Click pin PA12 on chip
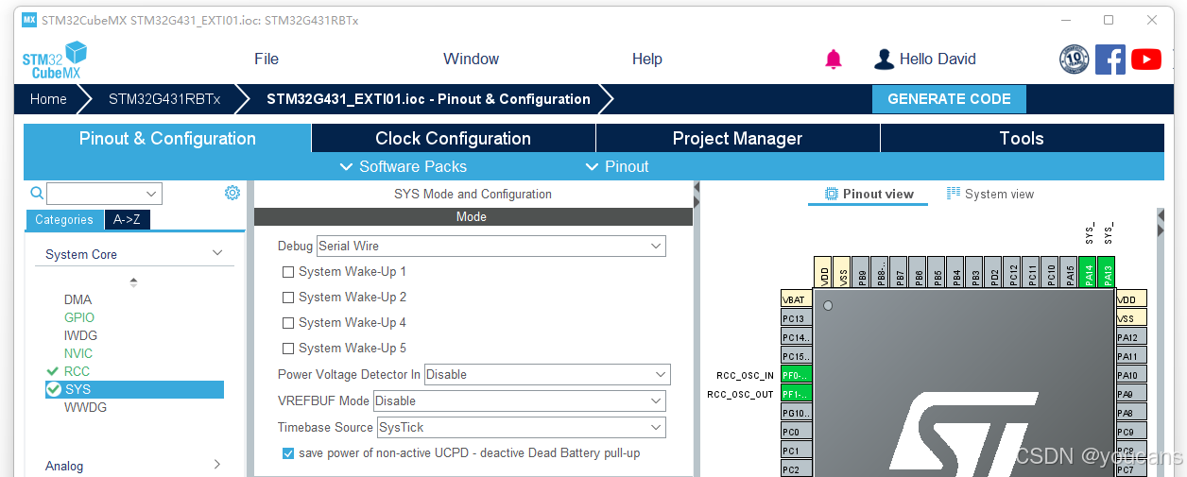Viewport: 1187px width, 477px height. click(1131, 337)
